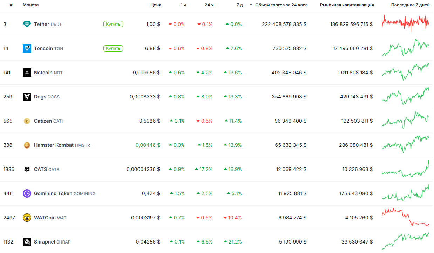The height and width of the screenshot is (253, 434).
Task: Sort by 1 ч change column
Action: (x=183, y=5)
